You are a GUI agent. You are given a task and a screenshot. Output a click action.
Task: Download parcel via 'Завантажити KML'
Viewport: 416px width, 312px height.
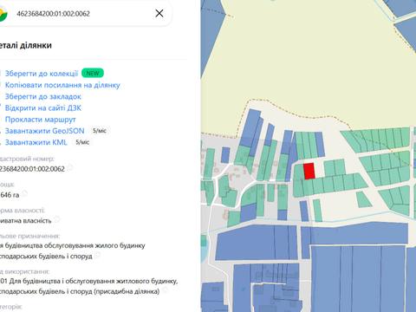point(36,142)
